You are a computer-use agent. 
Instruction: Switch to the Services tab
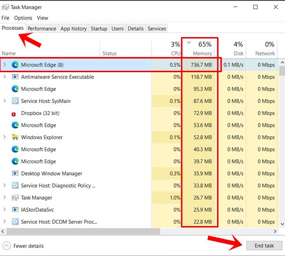pos(157,28)
